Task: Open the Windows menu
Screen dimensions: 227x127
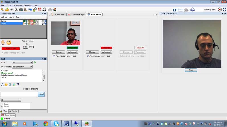Action: coord(18,5)
